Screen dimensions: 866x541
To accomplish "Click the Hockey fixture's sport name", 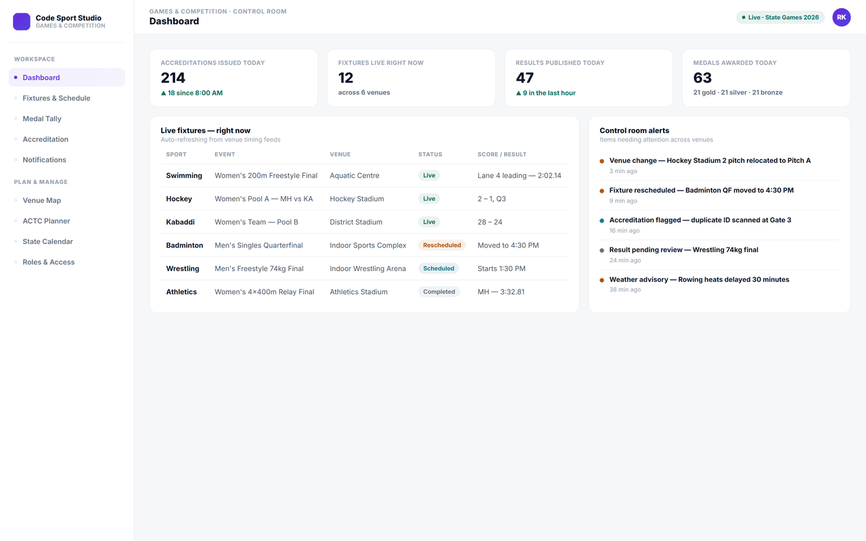I will [x=179, y=199].
